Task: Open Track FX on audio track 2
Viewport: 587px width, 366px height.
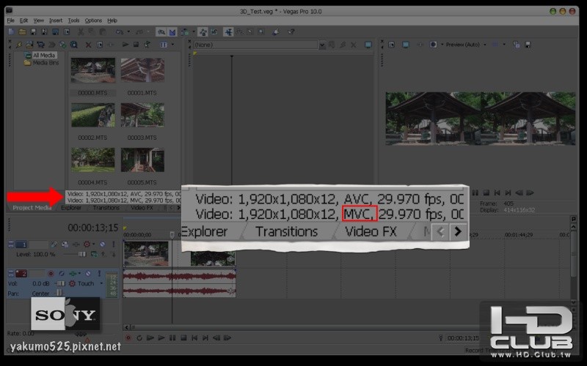Action: 72,274
